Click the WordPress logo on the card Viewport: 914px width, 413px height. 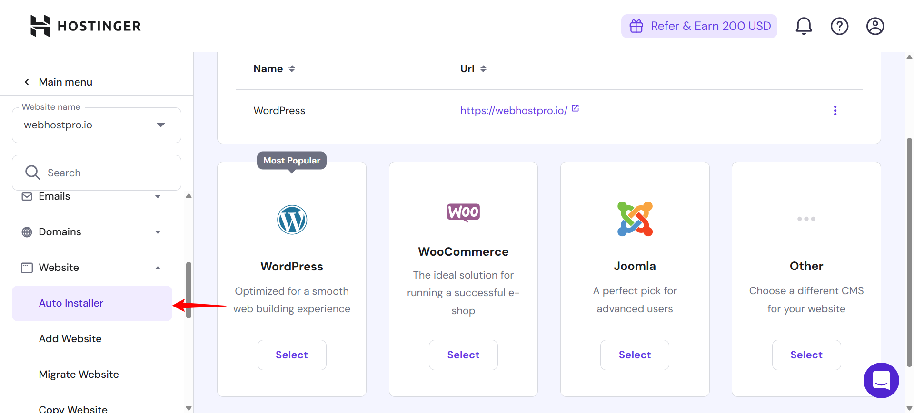pyautogui.click(x=292, y=220)
